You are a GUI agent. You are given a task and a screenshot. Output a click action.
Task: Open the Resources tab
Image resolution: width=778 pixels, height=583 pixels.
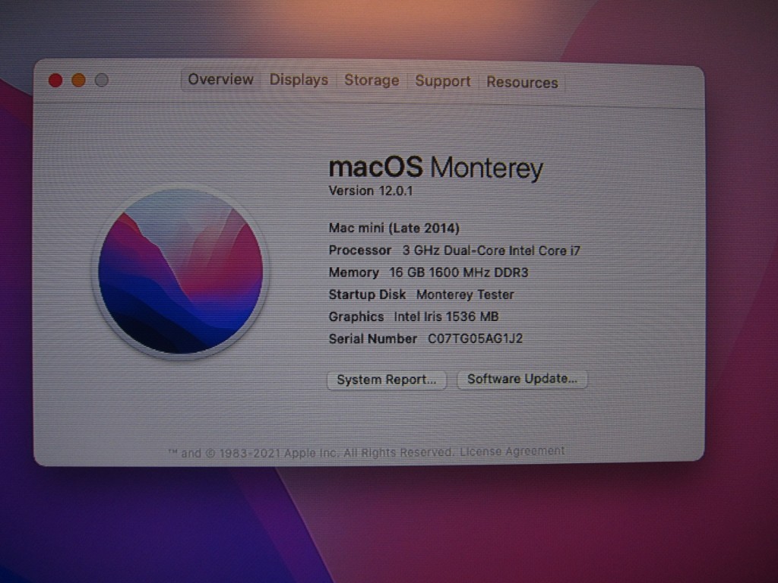pos(522,82)
